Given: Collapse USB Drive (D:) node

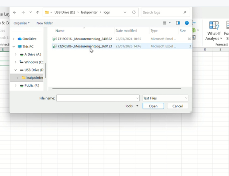Looking at the screenshot, I should pos(16,70).
